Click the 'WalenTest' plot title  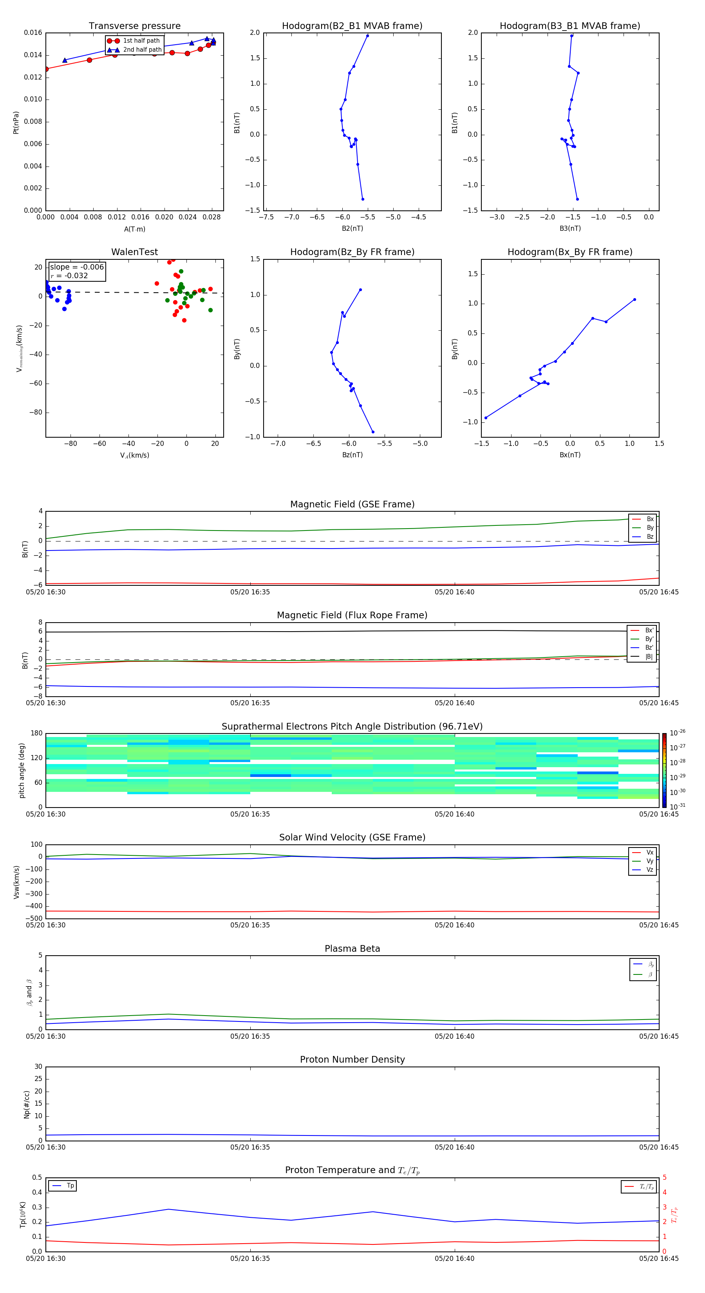[134, 252]
